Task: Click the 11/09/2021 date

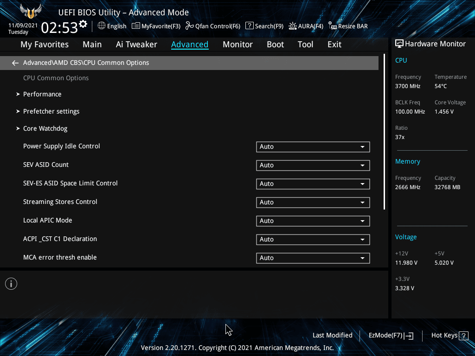Action: pos(23,25)
